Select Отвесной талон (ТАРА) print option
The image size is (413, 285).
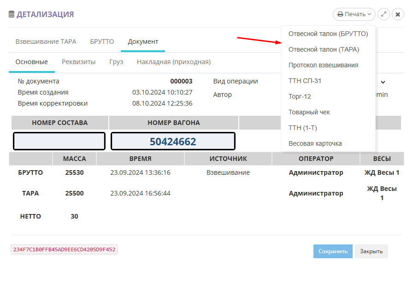tap(324, 49)
